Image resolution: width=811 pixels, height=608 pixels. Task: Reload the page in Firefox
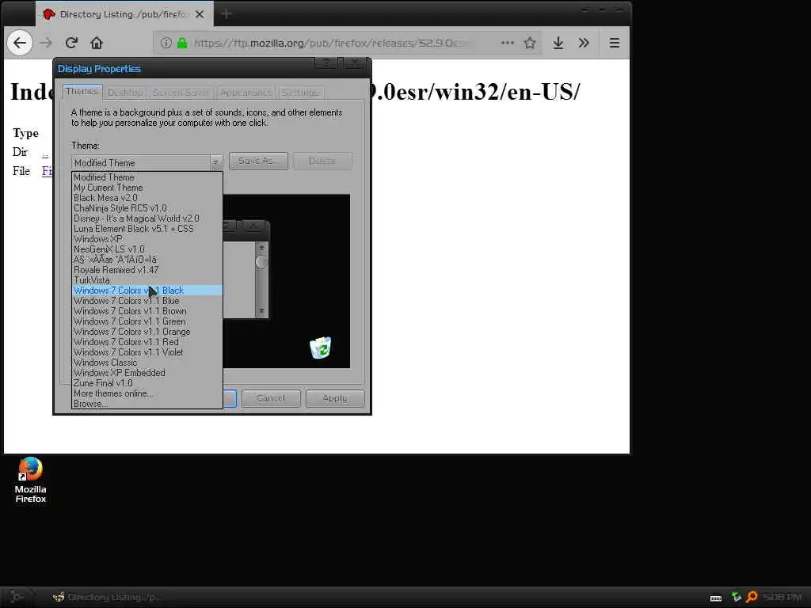point(71,43)
